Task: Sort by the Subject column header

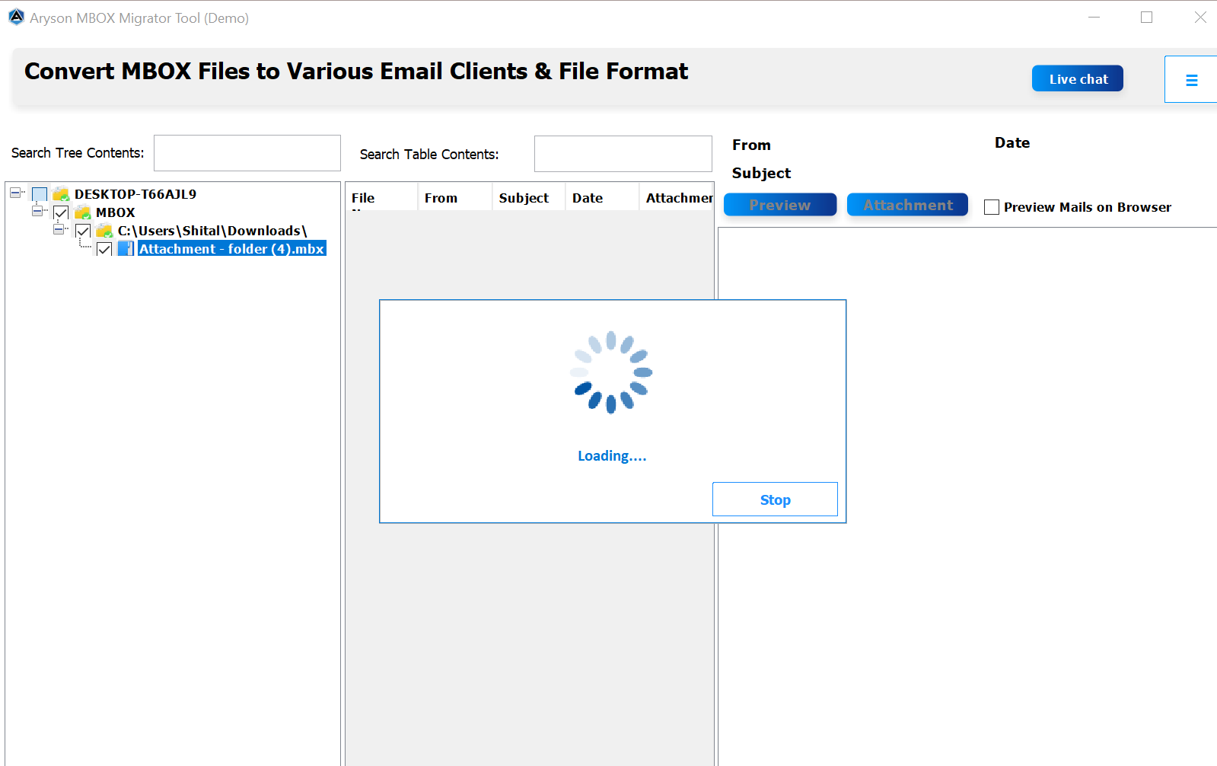Action: 524,198
